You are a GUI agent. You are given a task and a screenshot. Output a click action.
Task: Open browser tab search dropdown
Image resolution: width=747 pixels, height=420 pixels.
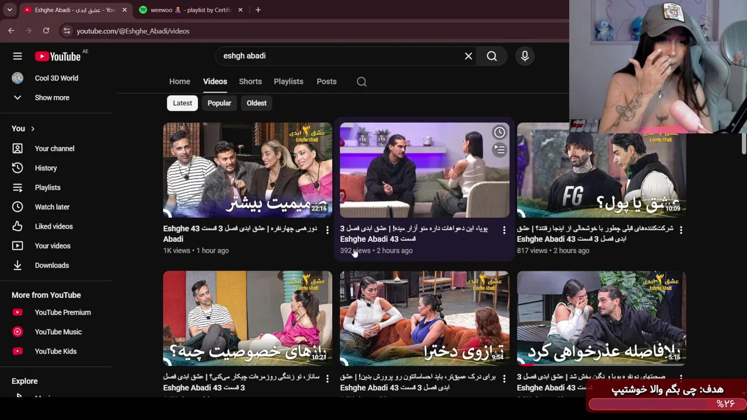pos(9,10)
